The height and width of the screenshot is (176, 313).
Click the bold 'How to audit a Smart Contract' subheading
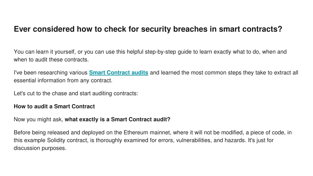pyautogui.click(x=54, y=106)
